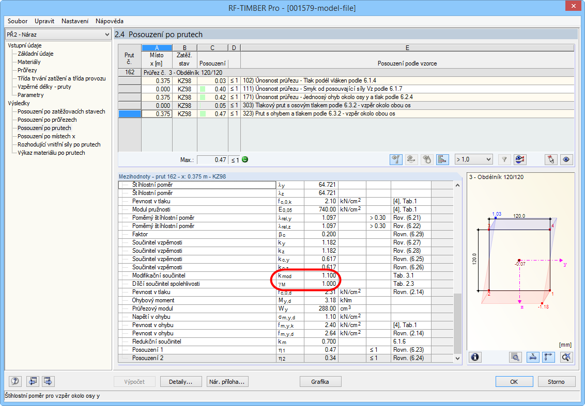Open the Upravit menu
Viewport: 585px width, 406px height.
click(x=44, y=21)
